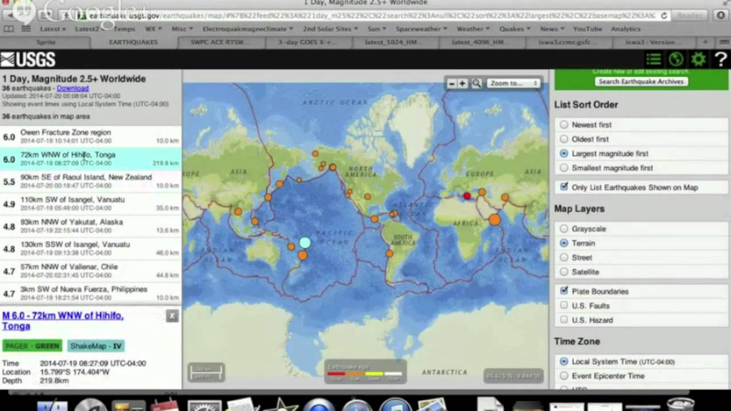Expand the Weather bookmarks folder

click(473, 29)
